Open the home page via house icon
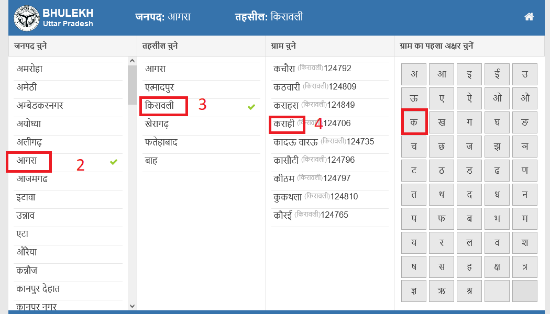This screenshot has height=314, width=550. (x=529, y=16)
